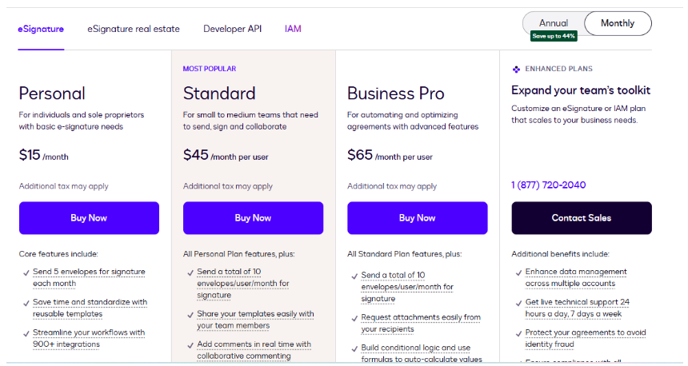Call the 1 (877) 720-2040 link

[548, 185]
